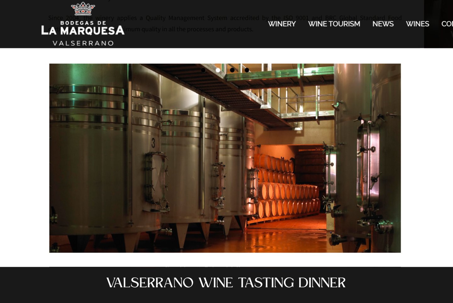Click the Quality Management System text behind the header
The width and height of the screenshot is (453, 303).
186,18
